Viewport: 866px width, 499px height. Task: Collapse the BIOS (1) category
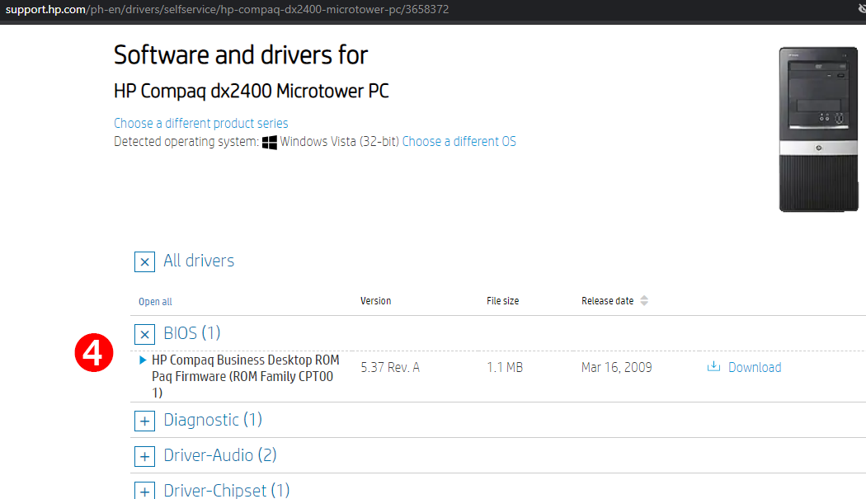(x=144, y=334)
